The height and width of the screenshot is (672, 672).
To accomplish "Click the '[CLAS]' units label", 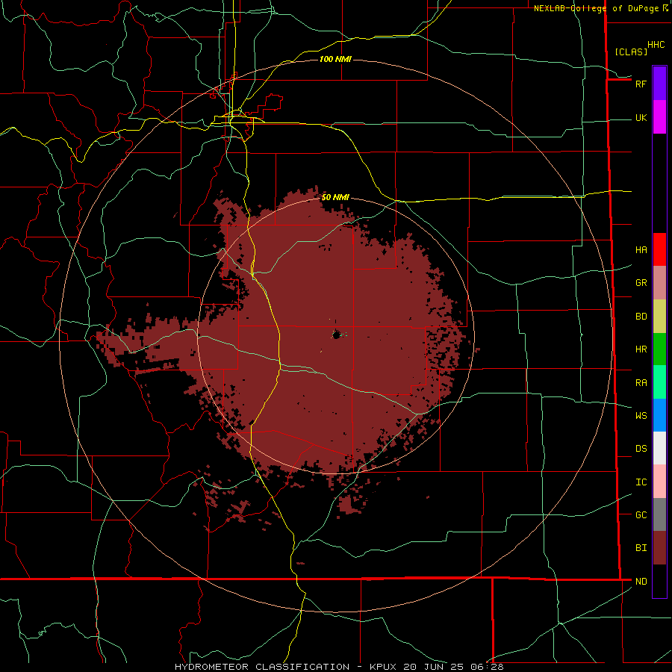I will click(x=630, y=52).
